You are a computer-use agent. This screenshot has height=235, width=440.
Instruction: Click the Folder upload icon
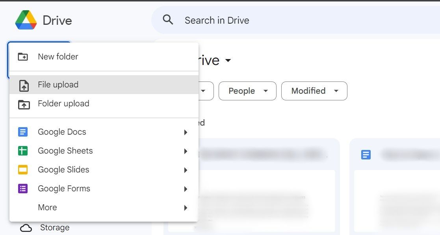coord(23,104)
